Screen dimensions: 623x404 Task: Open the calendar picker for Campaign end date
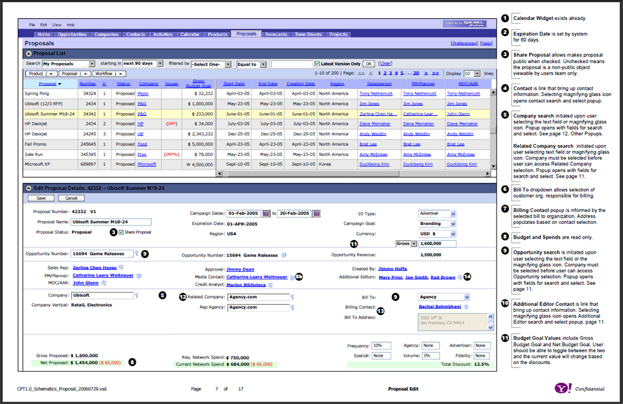pyautogui.click(x=316, y=214)
